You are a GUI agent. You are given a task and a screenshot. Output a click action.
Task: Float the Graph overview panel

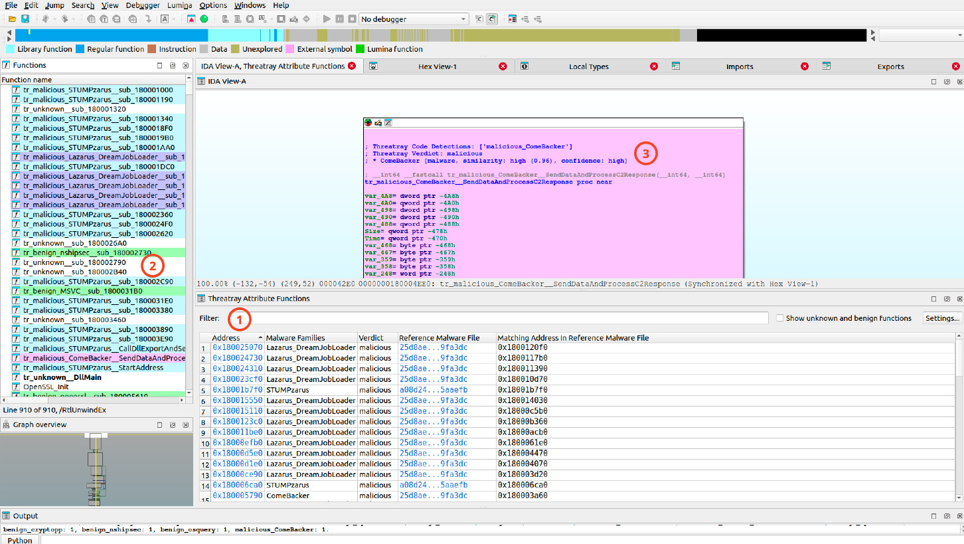(172, 424)
